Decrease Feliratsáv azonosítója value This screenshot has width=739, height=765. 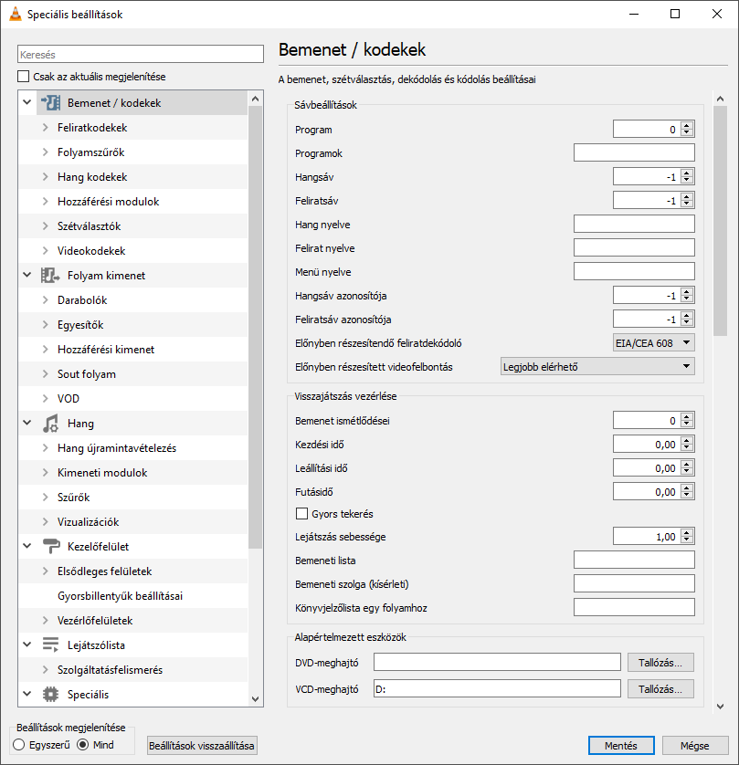[x=687, y=323]
